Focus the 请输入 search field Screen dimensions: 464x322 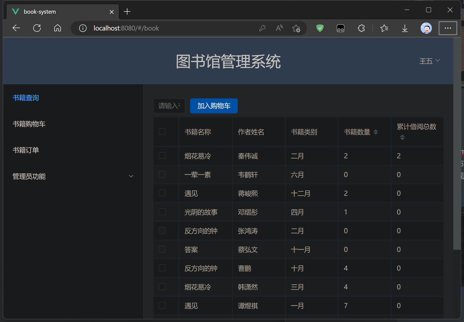[x=169, y=106]
